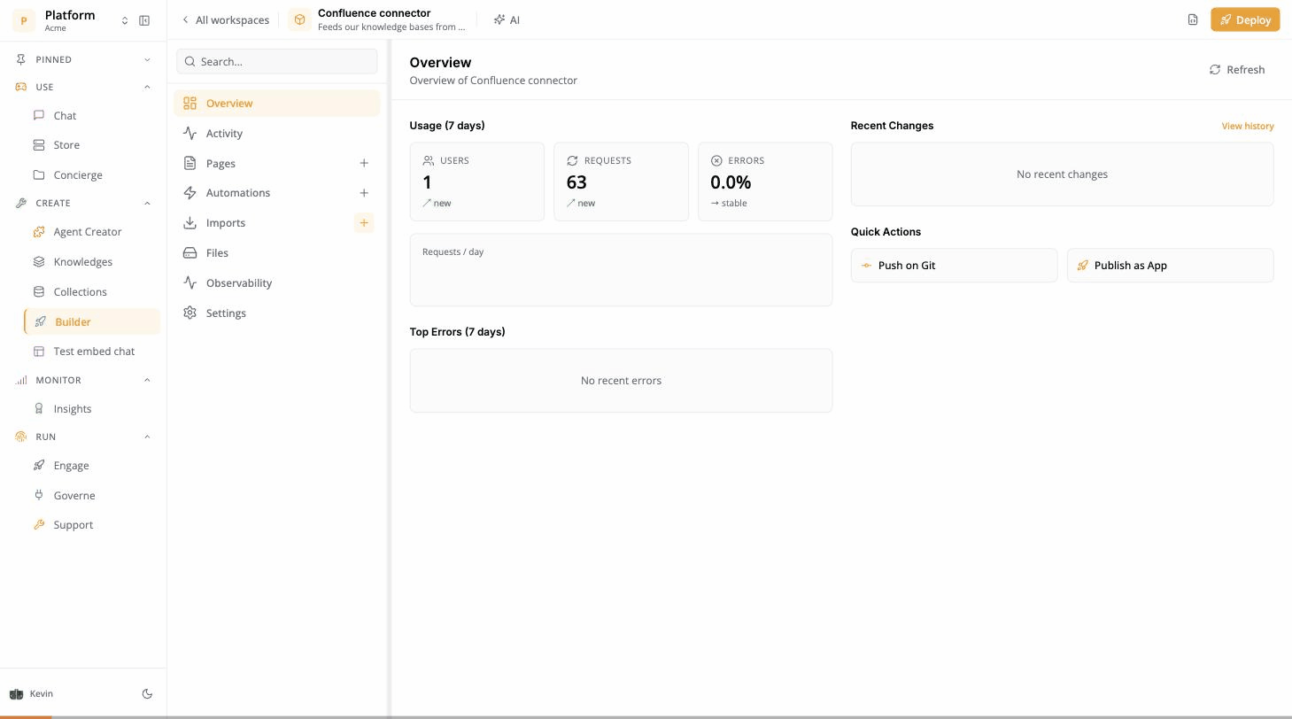Click the Chat bubble icon
The width and height of the screenshot is (1292, 719).
39,115
